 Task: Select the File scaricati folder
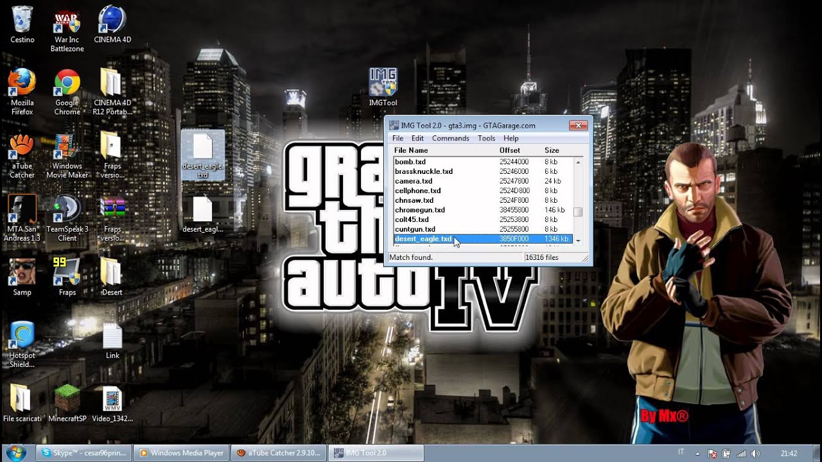point(22,404)
